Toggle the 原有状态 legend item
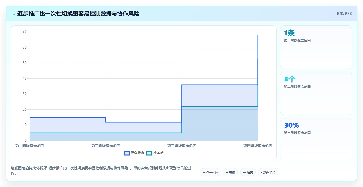363x187 pixels. (x=134, y=153)
